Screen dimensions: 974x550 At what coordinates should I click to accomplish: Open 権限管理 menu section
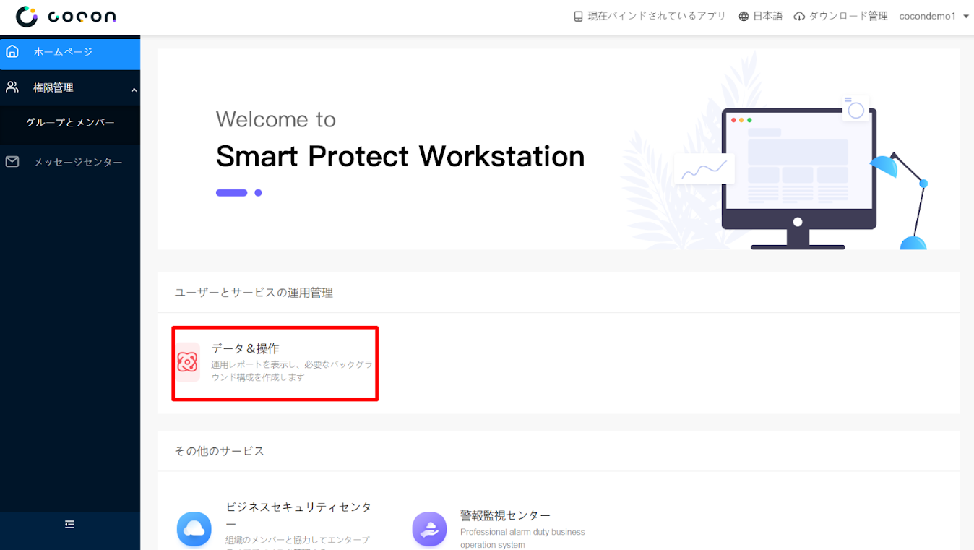tap(70, 88)
